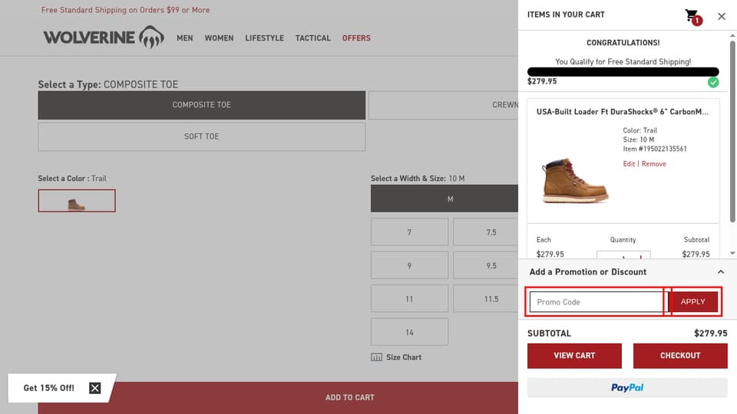Viewport: 737px width, 414px height.
Task: Pay with PayPal
Action: click(x=627, y=388)
